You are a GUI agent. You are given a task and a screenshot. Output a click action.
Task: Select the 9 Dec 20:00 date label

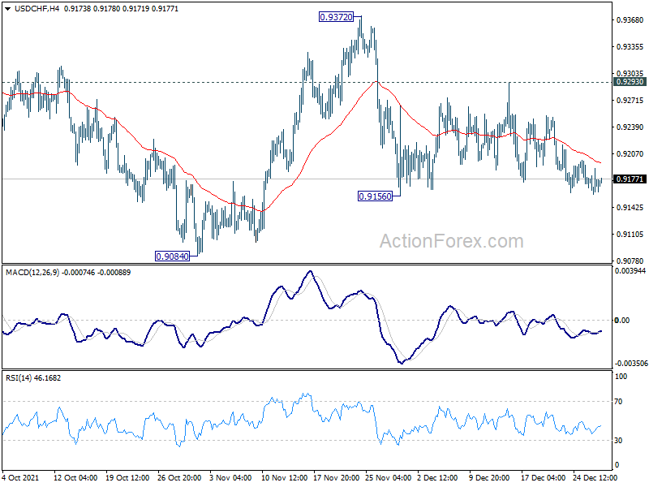489,477
